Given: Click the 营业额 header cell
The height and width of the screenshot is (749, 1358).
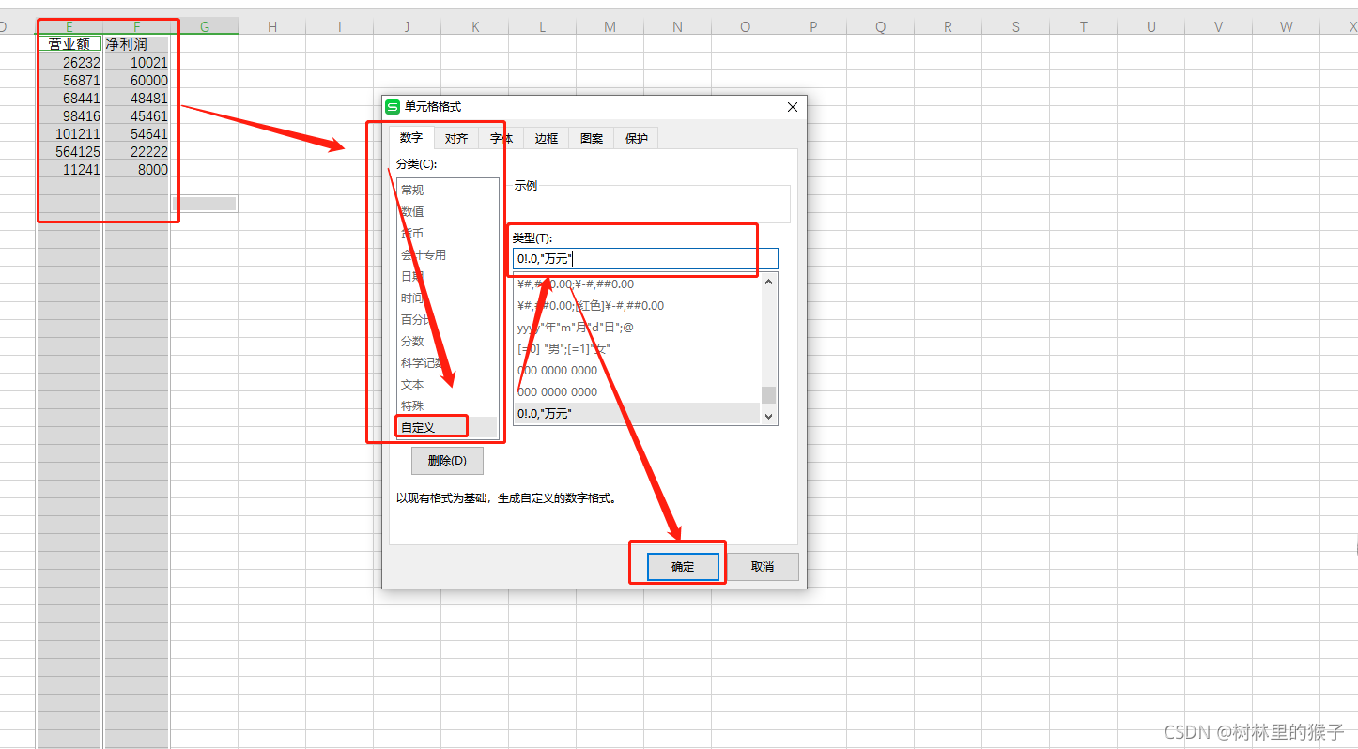Looking at the screenshot, I should coord(69,44).
